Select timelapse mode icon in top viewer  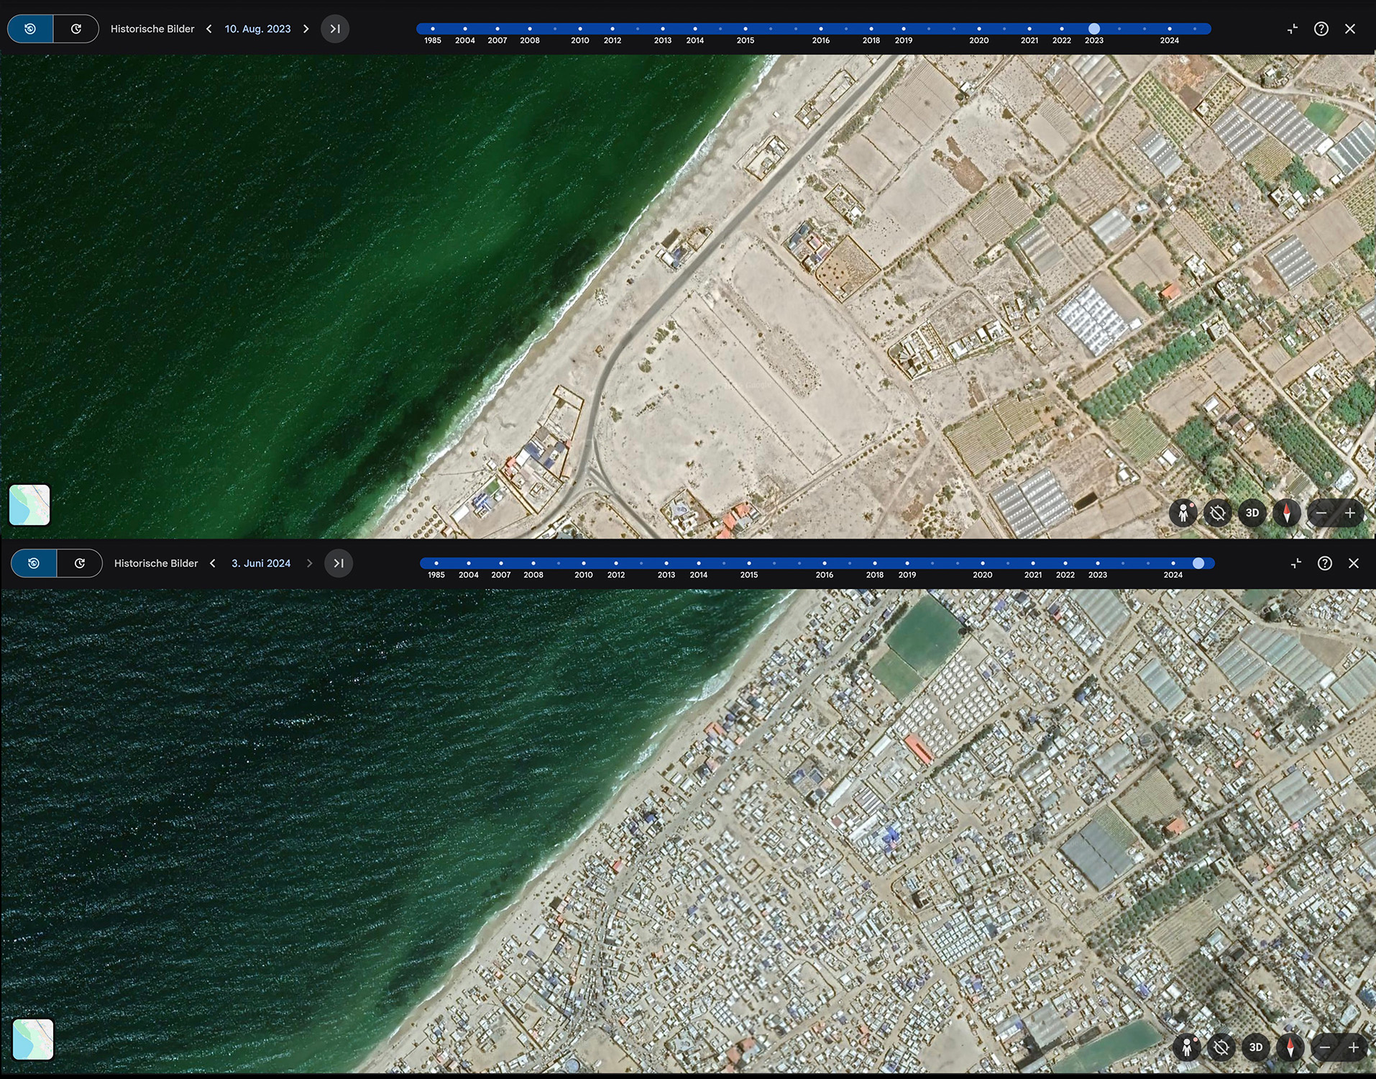coord(76,29)
